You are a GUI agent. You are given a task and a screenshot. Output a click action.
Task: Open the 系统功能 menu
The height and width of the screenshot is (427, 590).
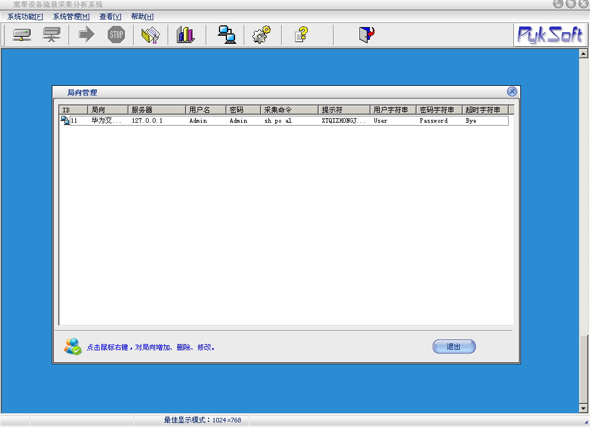25,17
